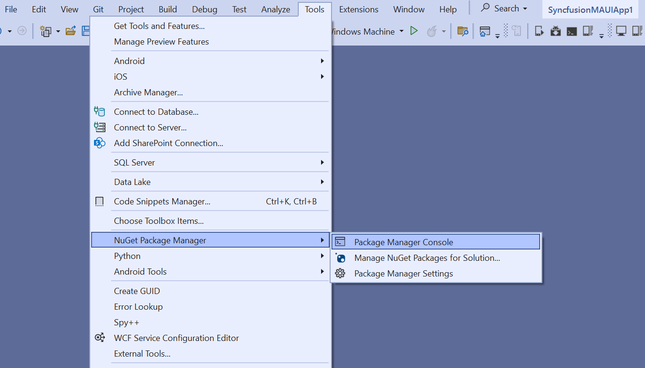This screenshot has width=645, height=368.
Task: Open the Window menu
Action: coord(409,9)
